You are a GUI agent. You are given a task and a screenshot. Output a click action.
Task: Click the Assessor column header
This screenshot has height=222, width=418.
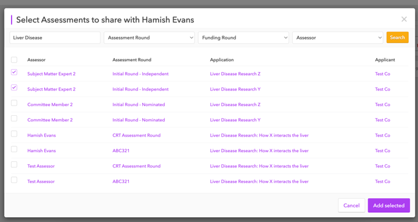pyautogui.click(x=36, y=60)
